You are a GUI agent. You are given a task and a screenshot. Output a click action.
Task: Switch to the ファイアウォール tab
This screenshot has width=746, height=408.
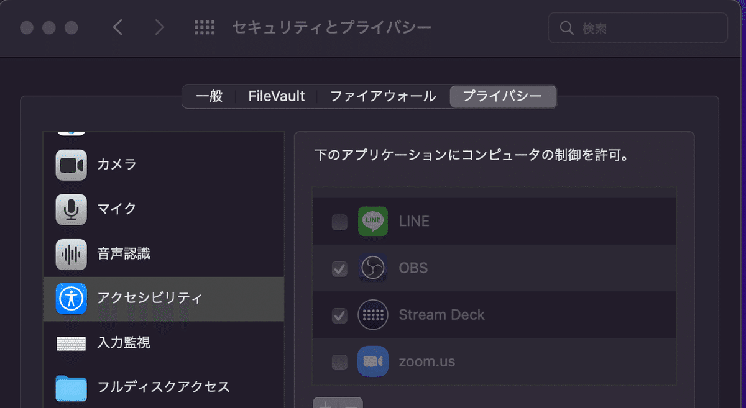click(x=383, y=96)
